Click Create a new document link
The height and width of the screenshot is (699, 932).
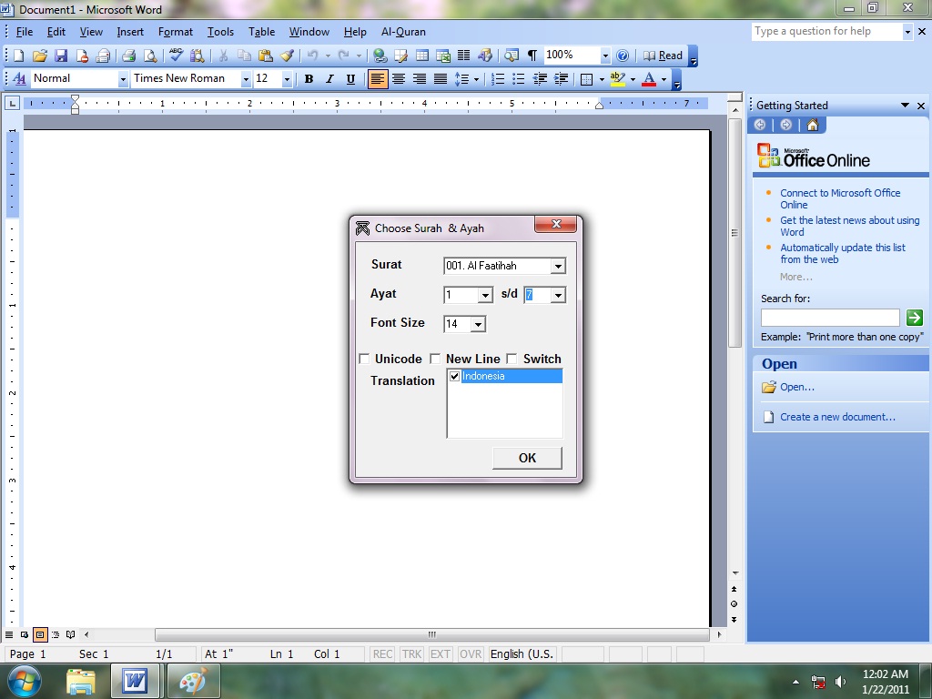[x=837, y=417]
